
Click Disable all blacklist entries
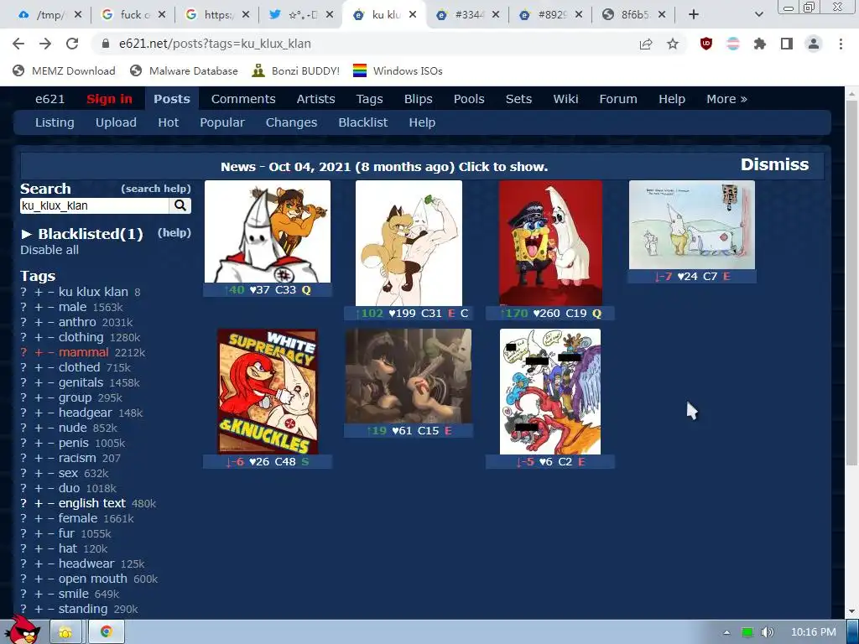(x=49, y=250)
